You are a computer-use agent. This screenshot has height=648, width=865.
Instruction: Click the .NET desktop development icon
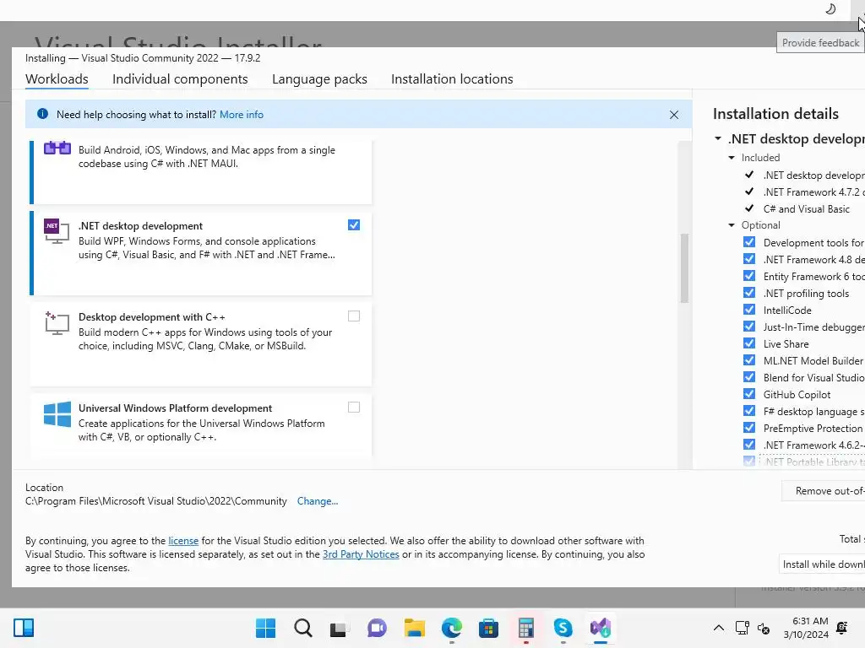tap(57, 231)
